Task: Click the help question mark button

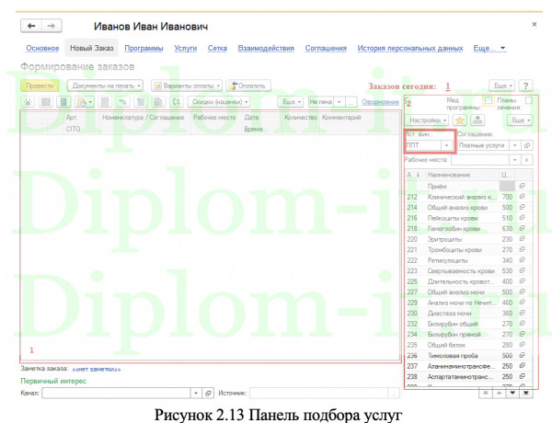Action: click(526, 85)
